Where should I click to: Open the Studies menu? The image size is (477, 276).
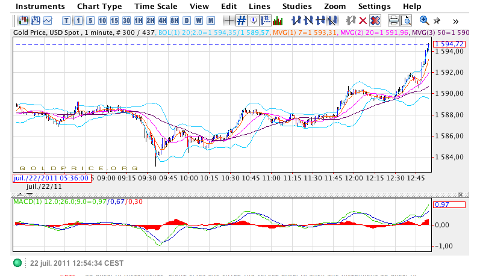(x=297, y=6)
